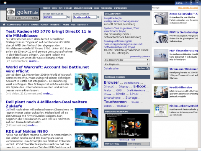This screenshot has height=151, width=201.
Task: Select the MOBIL category
Action: click(x=66, y=25)
